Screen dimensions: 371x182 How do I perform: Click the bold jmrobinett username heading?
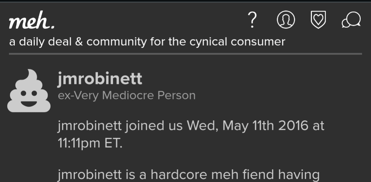[99, 79]
